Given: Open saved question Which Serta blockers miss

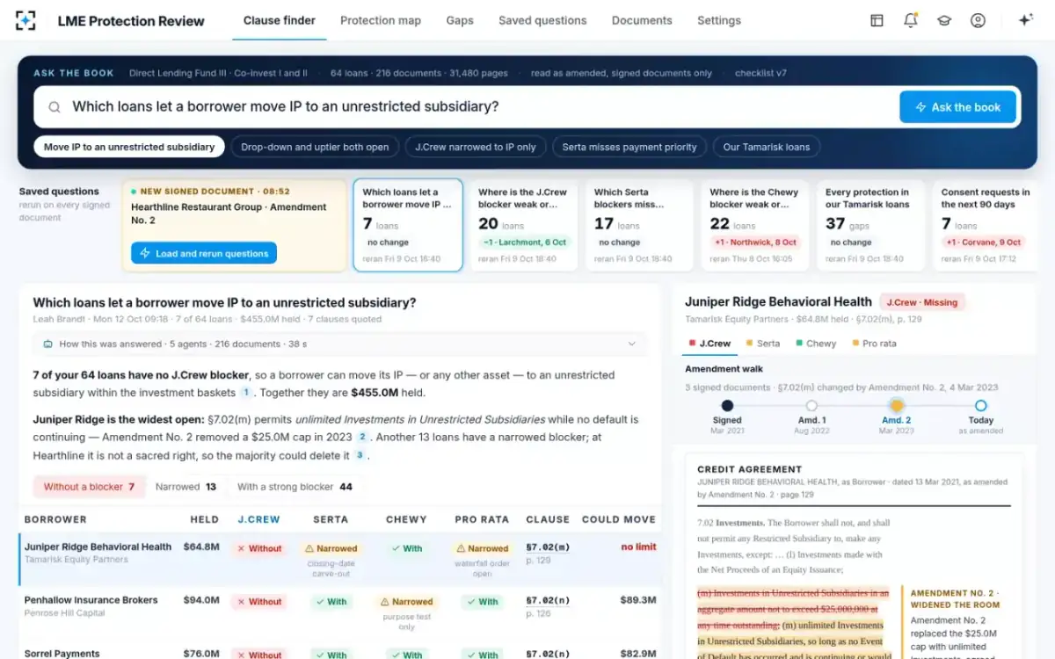Looking at the screenshot, I should tap(638, 225).
